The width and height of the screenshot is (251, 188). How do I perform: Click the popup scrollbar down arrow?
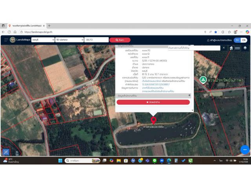pos(193,110)
